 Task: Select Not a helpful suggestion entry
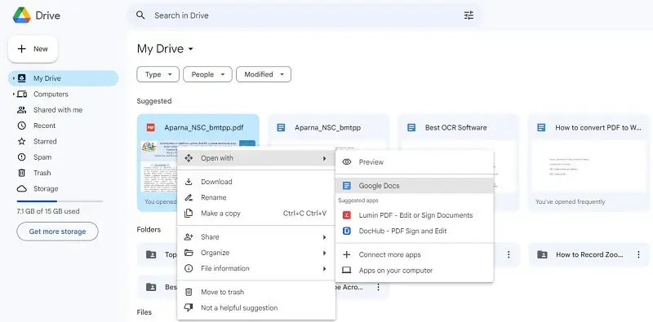[256, 308]
